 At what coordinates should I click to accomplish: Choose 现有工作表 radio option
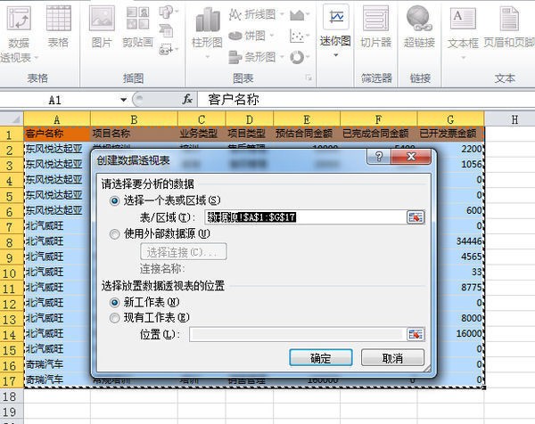[115, 317]
